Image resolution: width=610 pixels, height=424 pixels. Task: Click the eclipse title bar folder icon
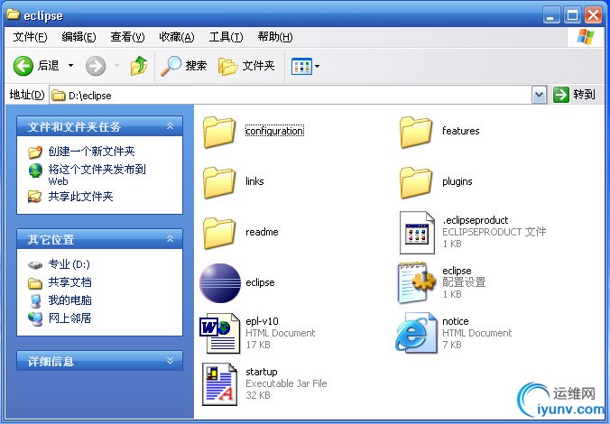coord(14,14)
